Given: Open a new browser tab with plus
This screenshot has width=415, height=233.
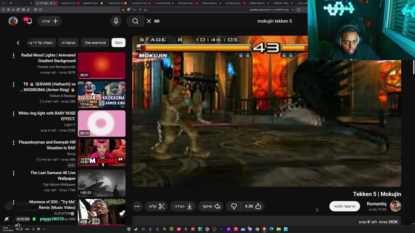Looking at the screenshot, I should [31, 3].
